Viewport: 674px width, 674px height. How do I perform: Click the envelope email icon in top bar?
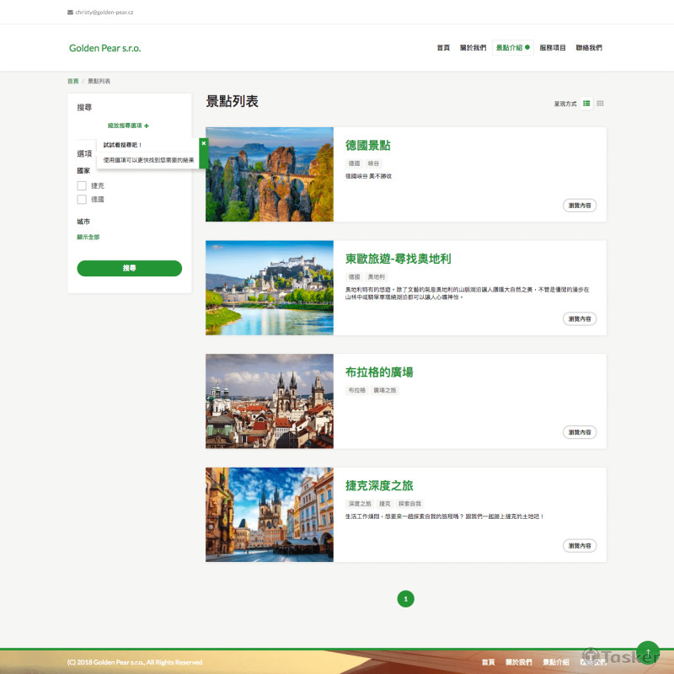[x=70, y=13]
